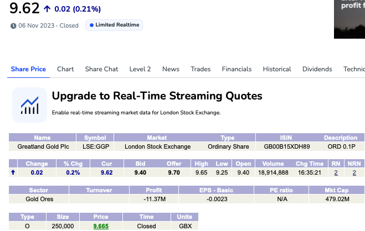This screenshot has width=365, height=231.
Task: Click the Cur value 9.62 in table
Action: click(106, 173)
